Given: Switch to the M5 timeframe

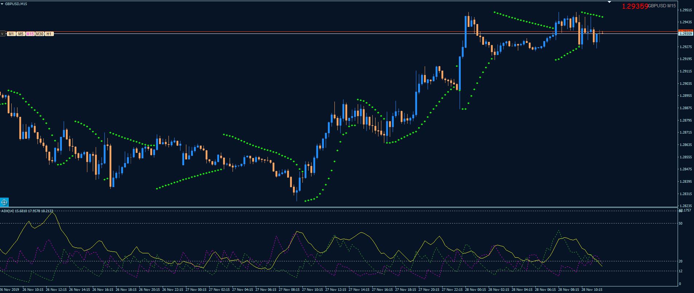Looking at the screenshot, I should click(x=21, y=34).
